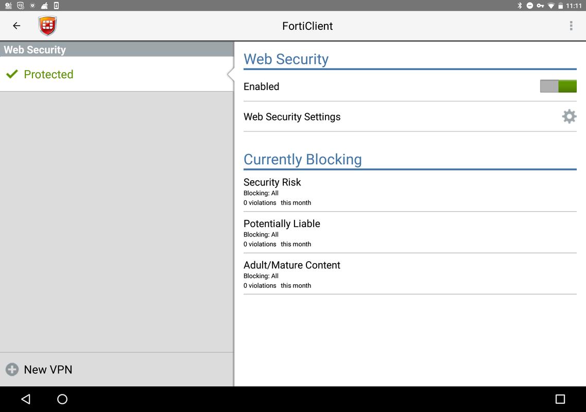Open the Adult/Mature Content blocking category
Screen dimensions: 586x412
[x=410, y=274]
